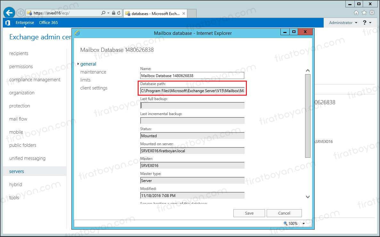This screenshot has width=380, height=237.
Task: Click the Last incremental backup field
Action: [x=192, y=121]
